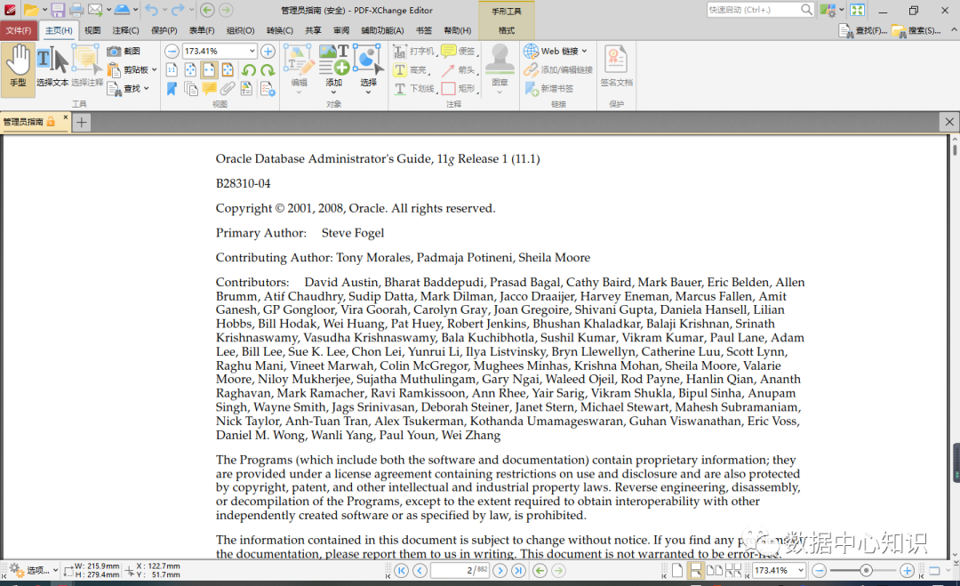
Task: Choose the Fit Visible view icon
Action: [228, 70]
